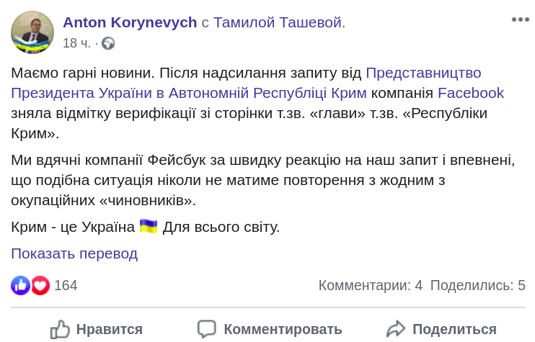View the 164 reactions count list

tap(66, 285)
